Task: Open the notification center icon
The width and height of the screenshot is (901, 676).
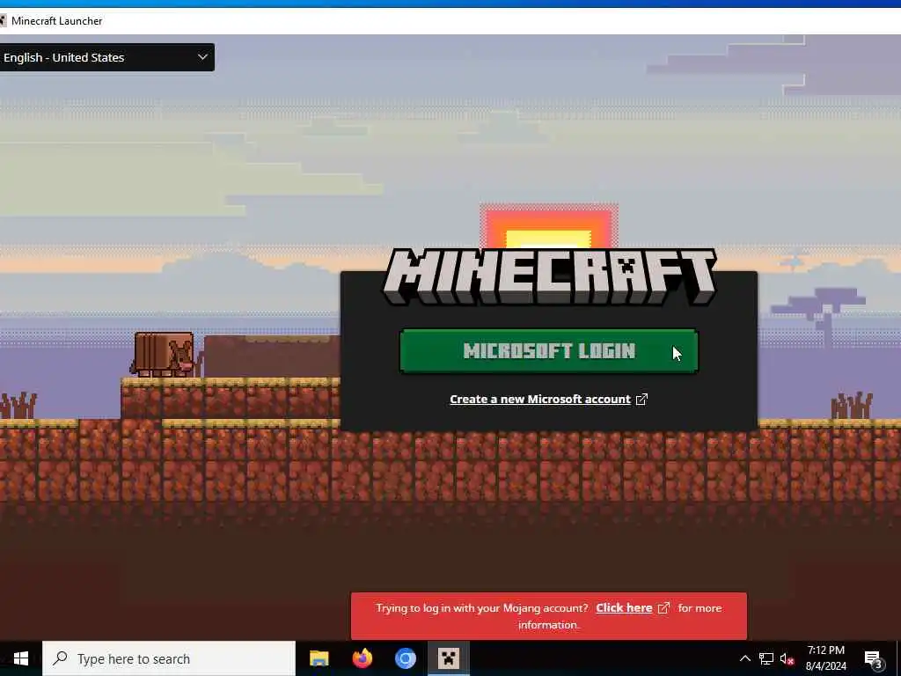Action: 873,659
